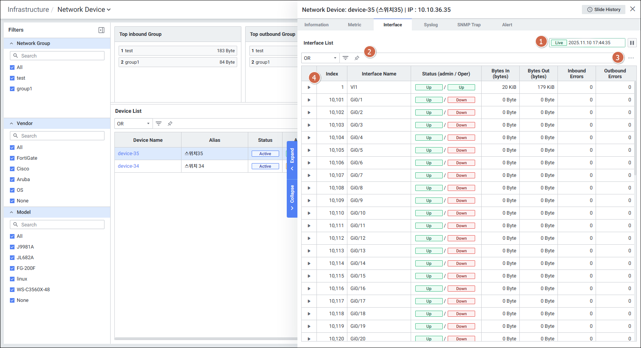Screen dimensions: 641x348
Task: Close the device-35 detail panel
Action: (x=633, y=9)
